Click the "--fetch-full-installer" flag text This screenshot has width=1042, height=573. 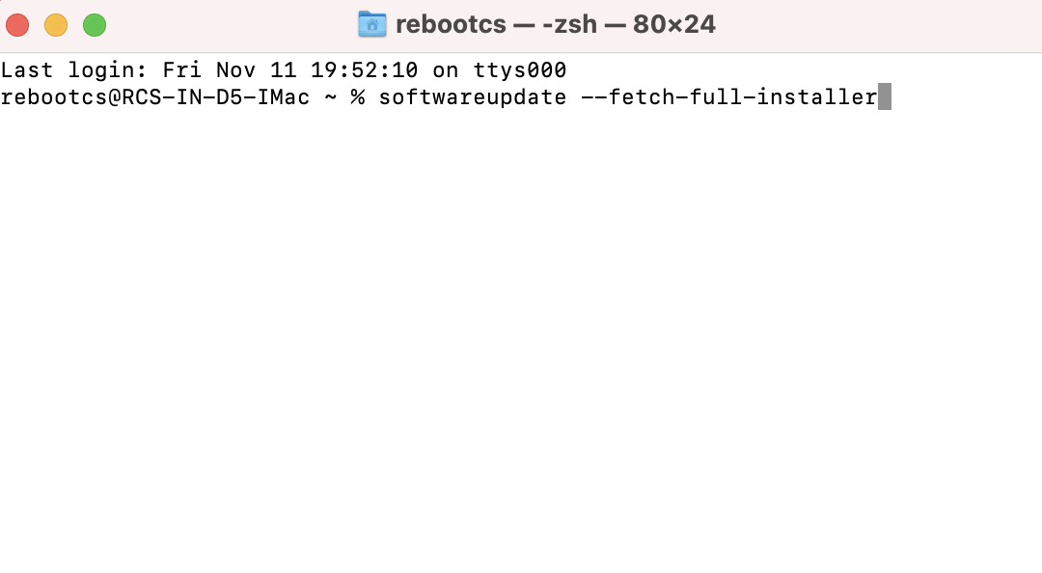728,97
